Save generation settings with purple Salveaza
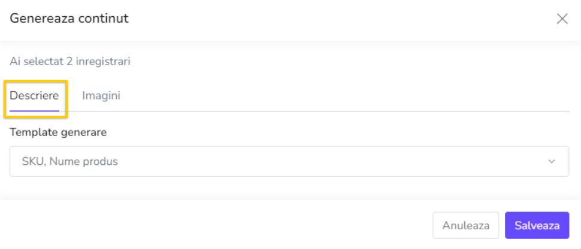The image size is (581, 249). (537, 225)
